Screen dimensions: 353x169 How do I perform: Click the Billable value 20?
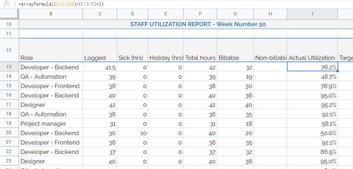[235, 133]
